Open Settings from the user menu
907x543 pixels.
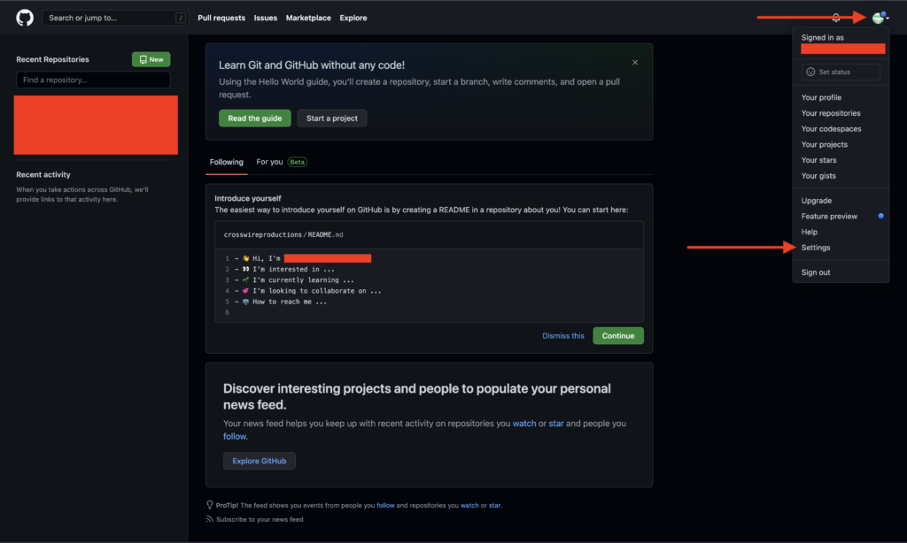click(816, 248)
